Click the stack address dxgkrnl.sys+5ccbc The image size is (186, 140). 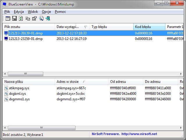71,94
